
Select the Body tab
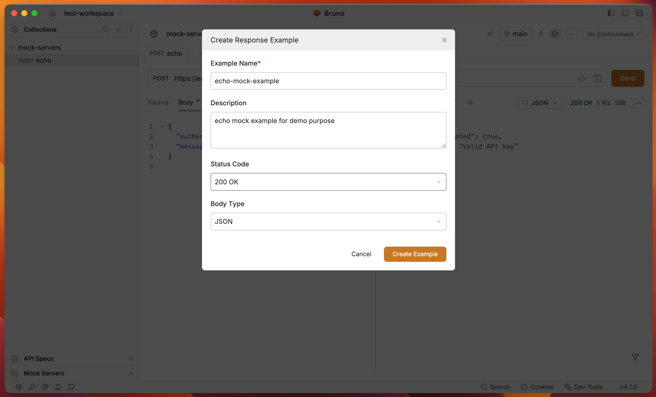[x=186, y=103]
